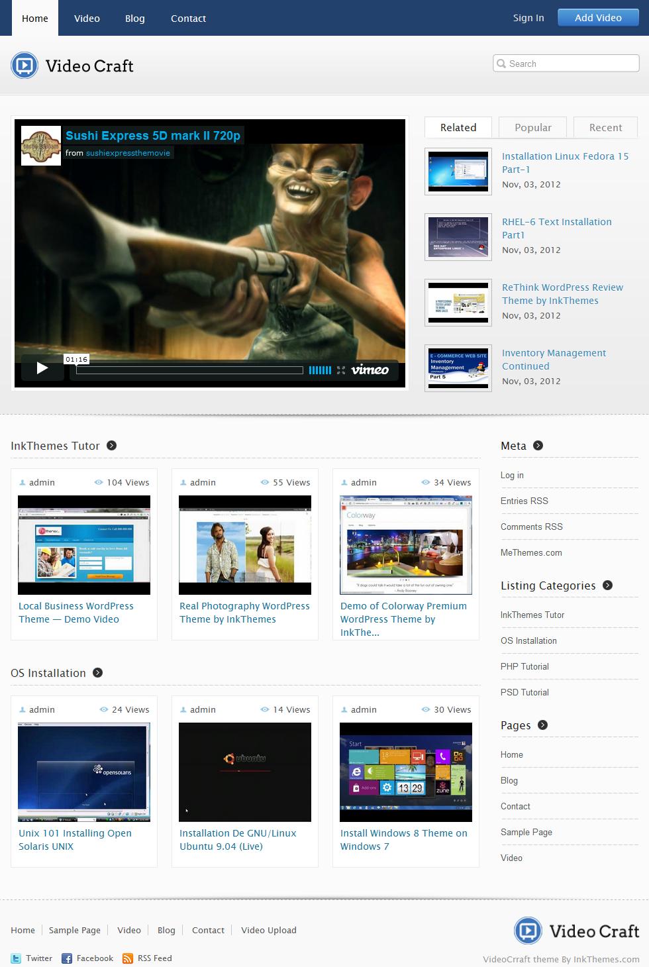Screen dimensions: 649x967
Task: Open the Video menu in top navigation
Action: click(87, 18)
